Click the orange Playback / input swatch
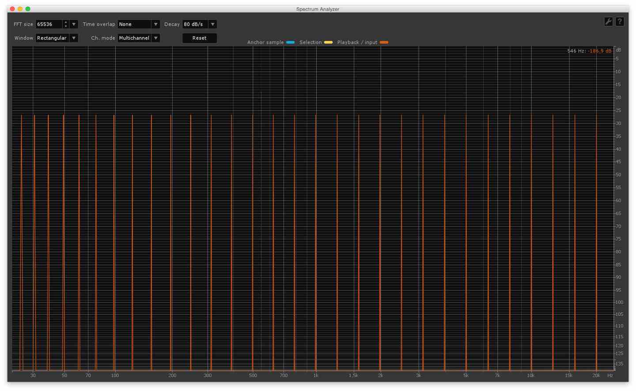Viewport: 636px width, 391px height. click(384, 42)
